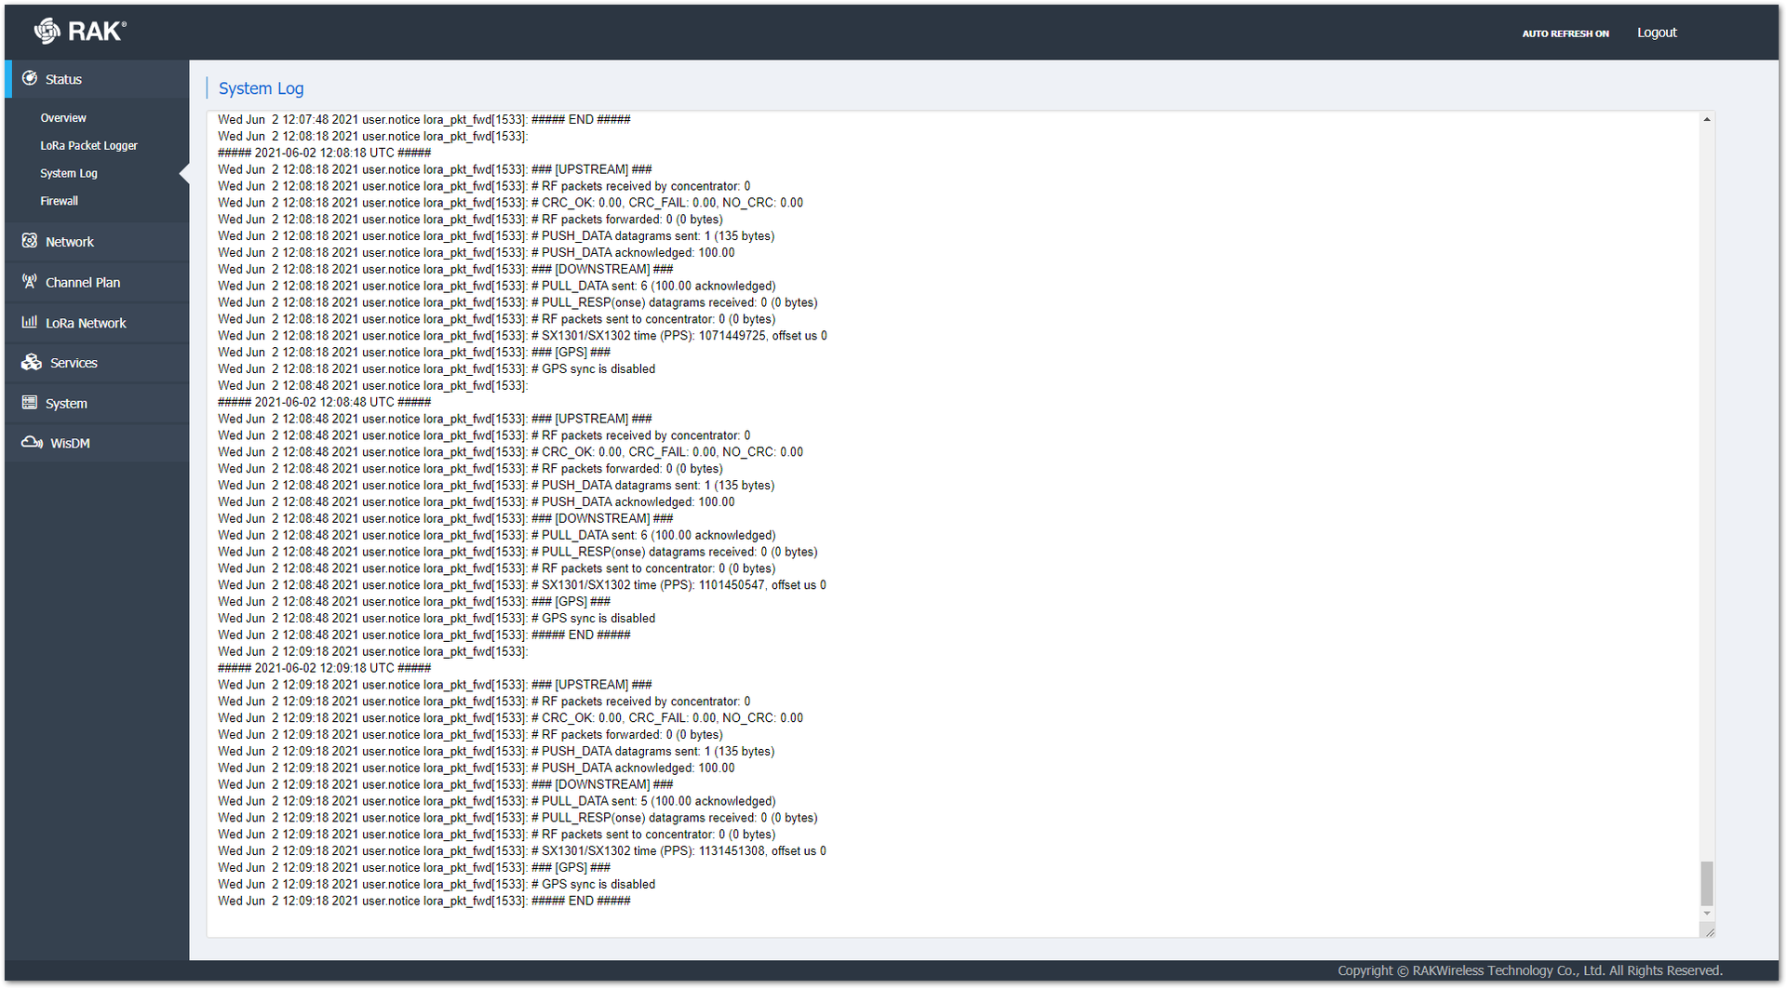Click the LoRa Network bar-chart icon
The width and height of the screenshot is (1787, 989).
(30, 322)
